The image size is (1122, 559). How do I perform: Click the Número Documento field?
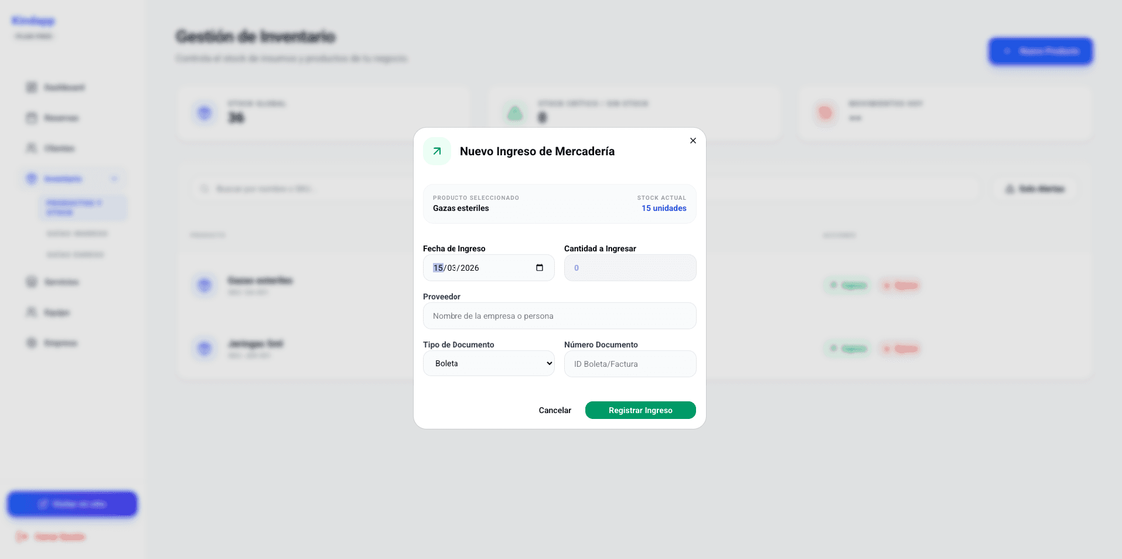(x=630, y=364)
